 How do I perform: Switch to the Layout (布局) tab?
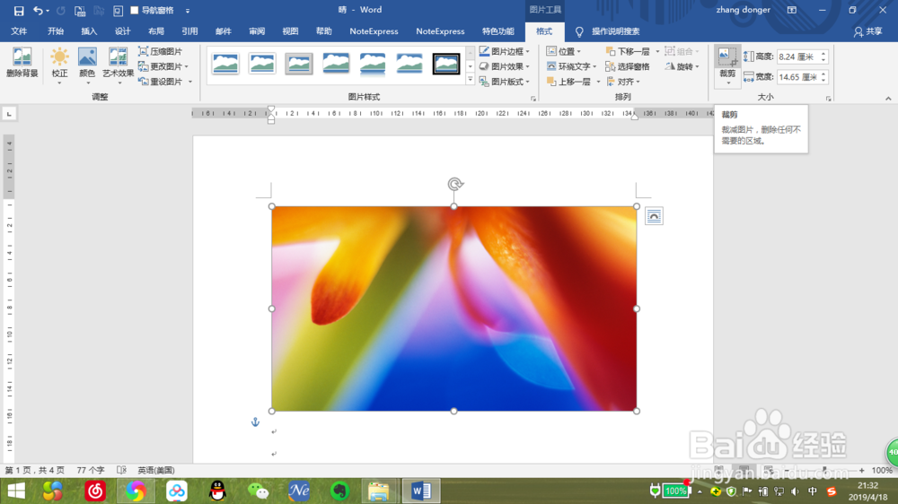(x=155, y=31)
